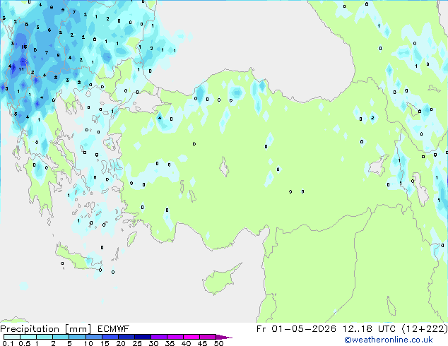This screenshot has height=346, width=448.
Task: Click the 5–10 mm legend color swatch
Action: 77,337
